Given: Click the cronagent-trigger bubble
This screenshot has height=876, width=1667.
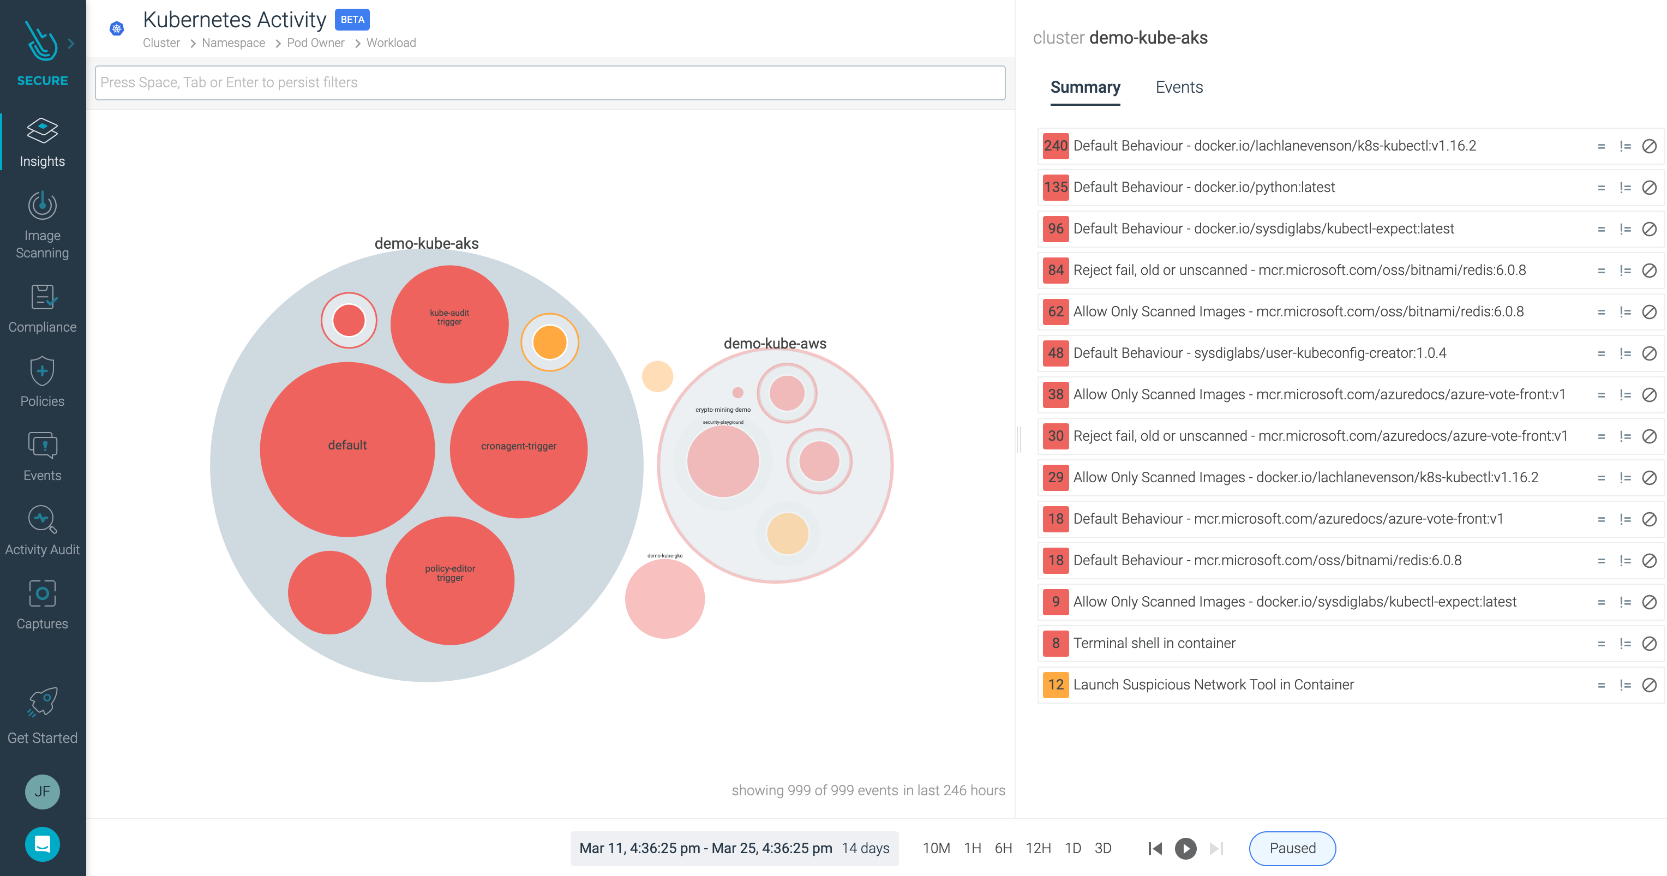Looking at the screenshot, I should pos(518,448).
